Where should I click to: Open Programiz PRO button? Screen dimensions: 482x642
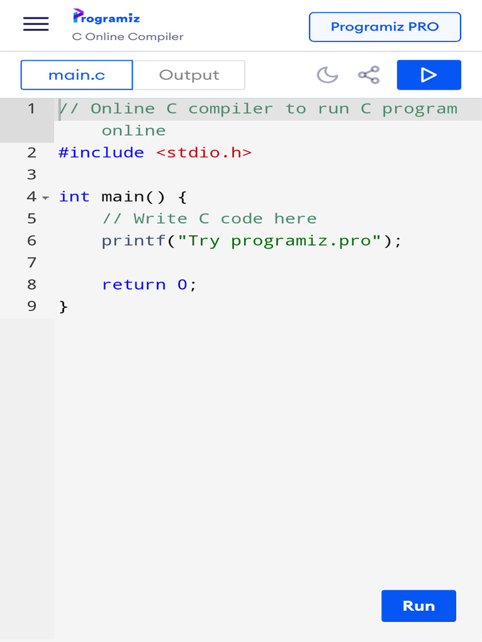tap(385, 27)
